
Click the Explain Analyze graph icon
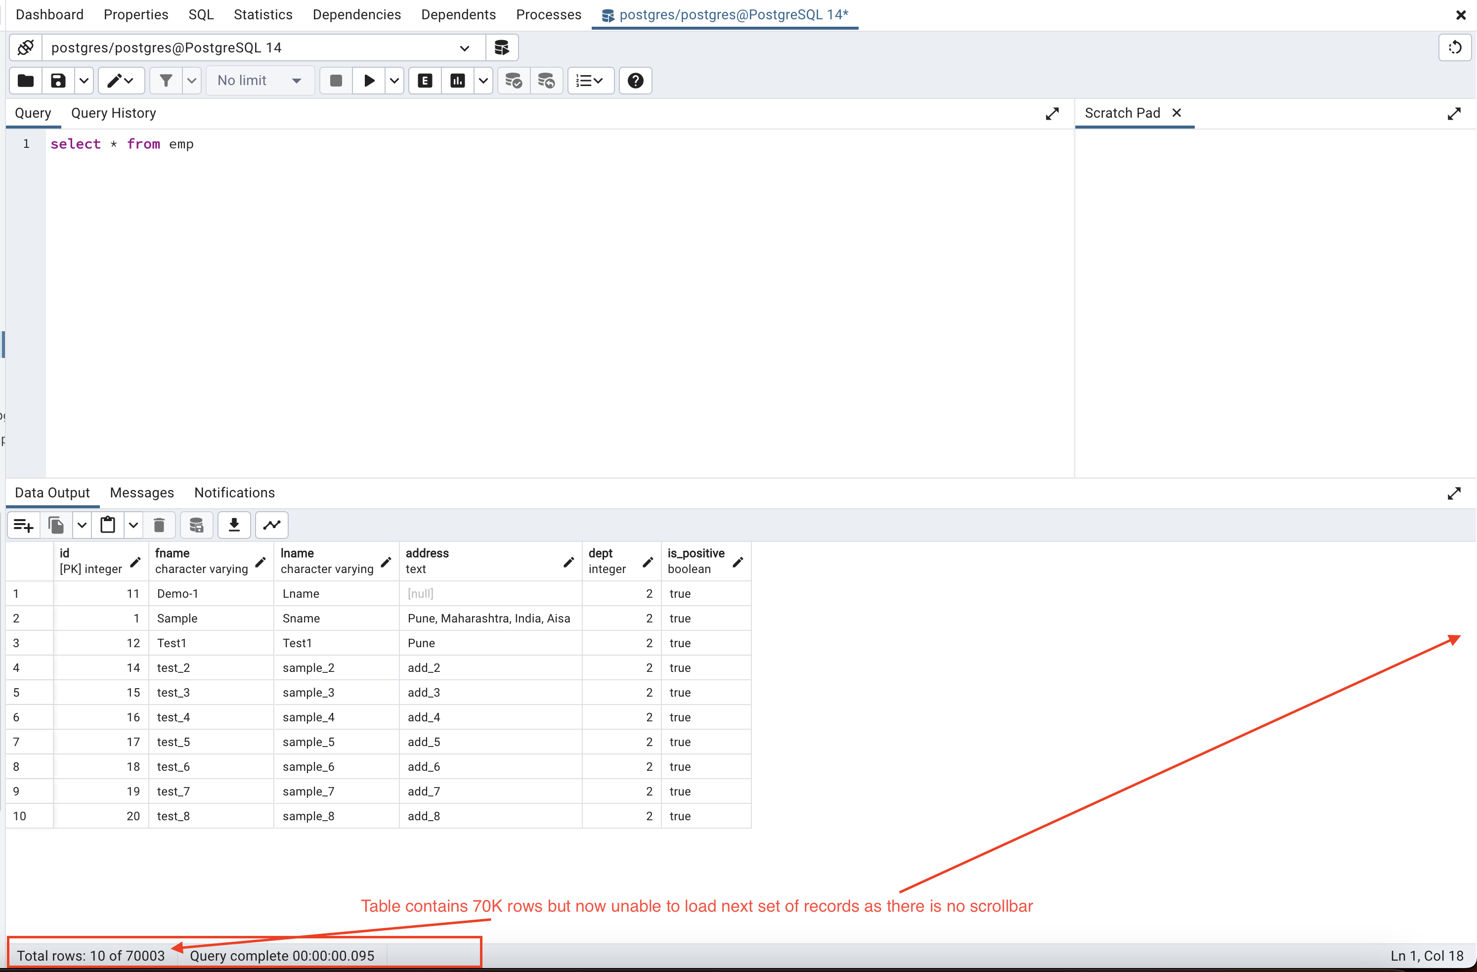click(x=457, y=81)
